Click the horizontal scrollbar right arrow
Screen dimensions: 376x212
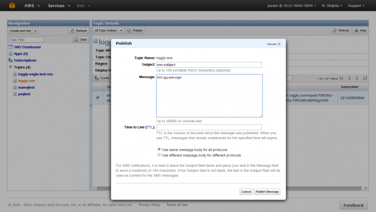click(x=366, y=188)
